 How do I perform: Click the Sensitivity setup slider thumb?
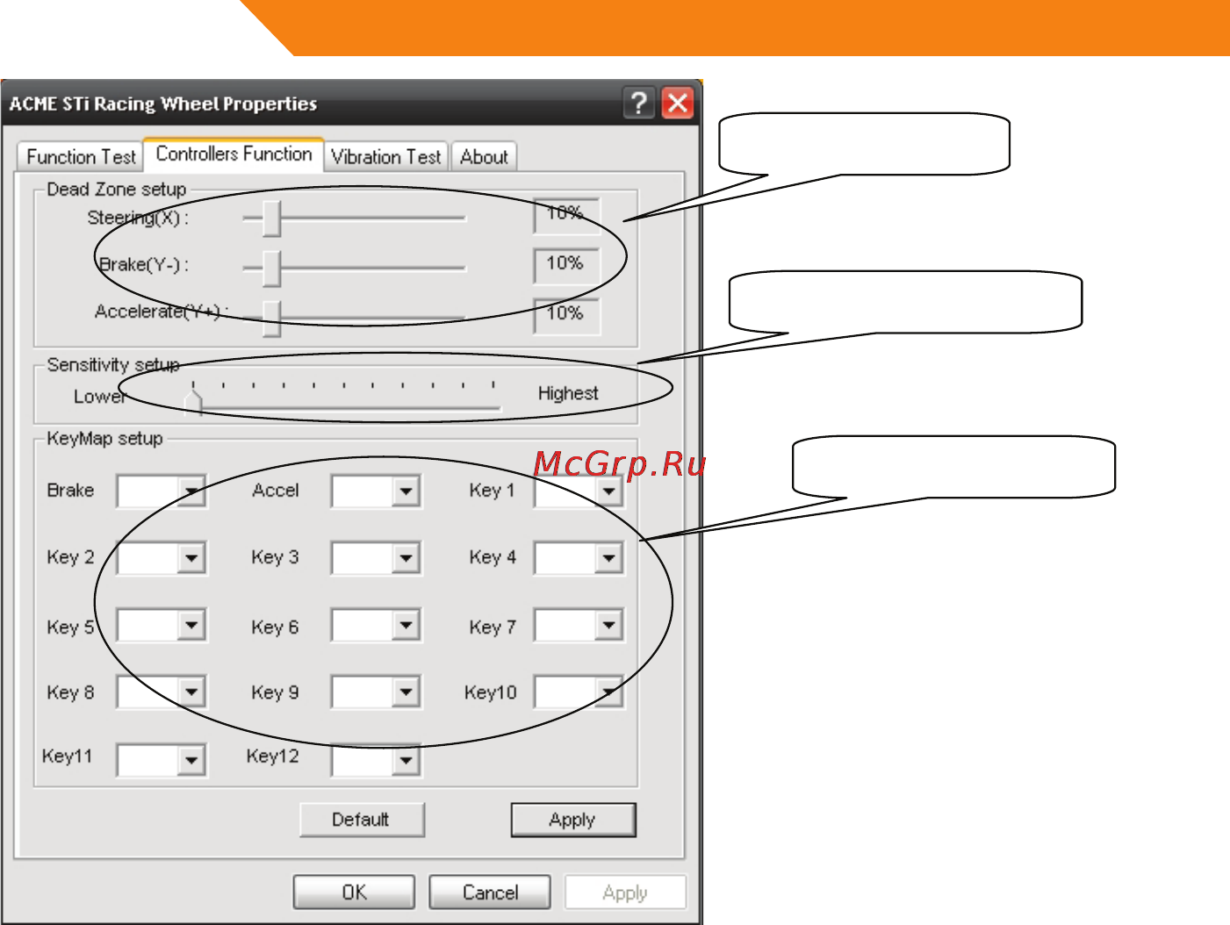click(194, 403)
